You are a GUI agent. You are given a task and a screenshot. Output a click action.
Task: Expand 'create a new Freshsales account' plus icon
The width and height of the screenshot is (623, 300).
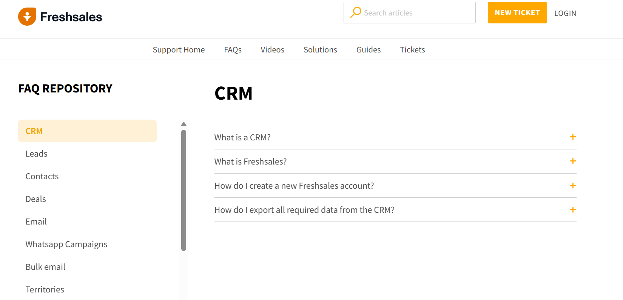tap(573, 185)
